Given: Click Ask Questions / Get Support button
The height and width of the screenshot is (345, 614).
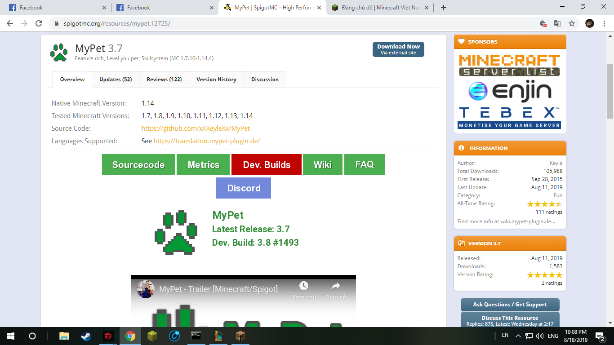Looking at the screenshot, I should click(510, 305).
